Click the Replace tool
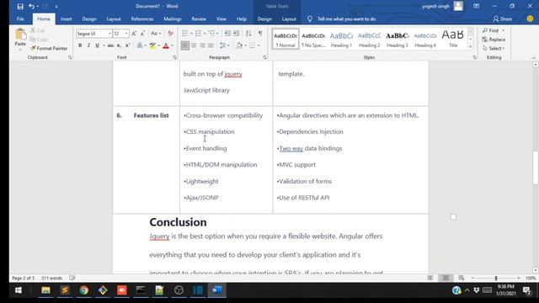Viewport: 539px width, 303px height. (x=494, y=40)
